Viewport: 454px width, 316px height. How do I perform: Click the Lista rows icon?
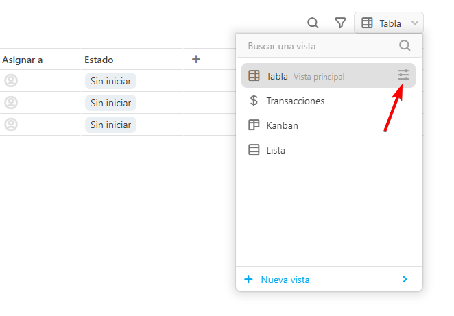click(x=254, y=150)
